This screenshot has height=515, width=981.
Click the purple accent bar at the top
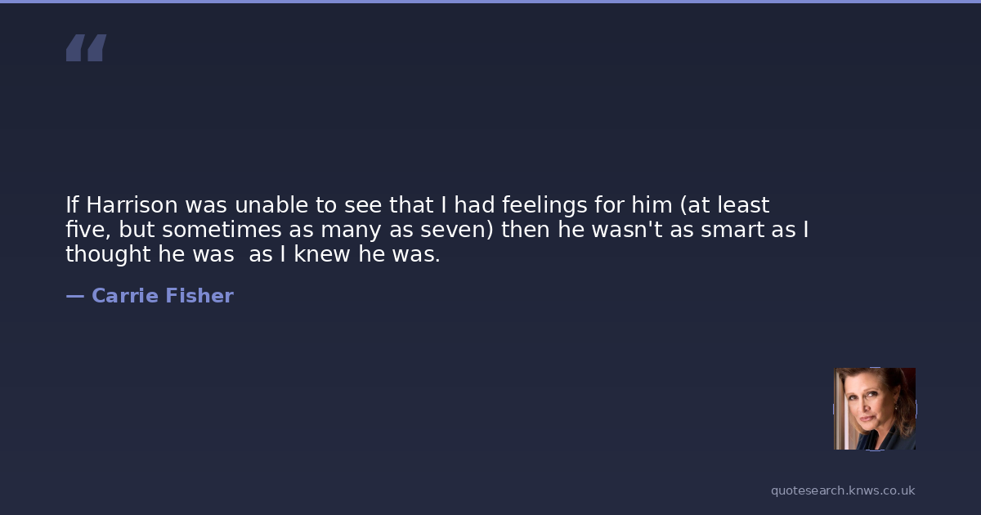[490, 2]
